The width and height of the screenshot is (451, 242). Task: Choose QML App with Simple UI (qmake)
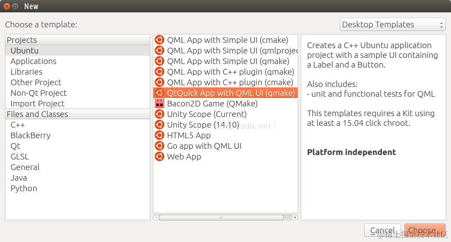tap(225, 61)
